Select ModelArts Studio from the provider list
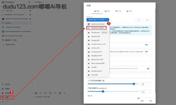 pos(98,24)
